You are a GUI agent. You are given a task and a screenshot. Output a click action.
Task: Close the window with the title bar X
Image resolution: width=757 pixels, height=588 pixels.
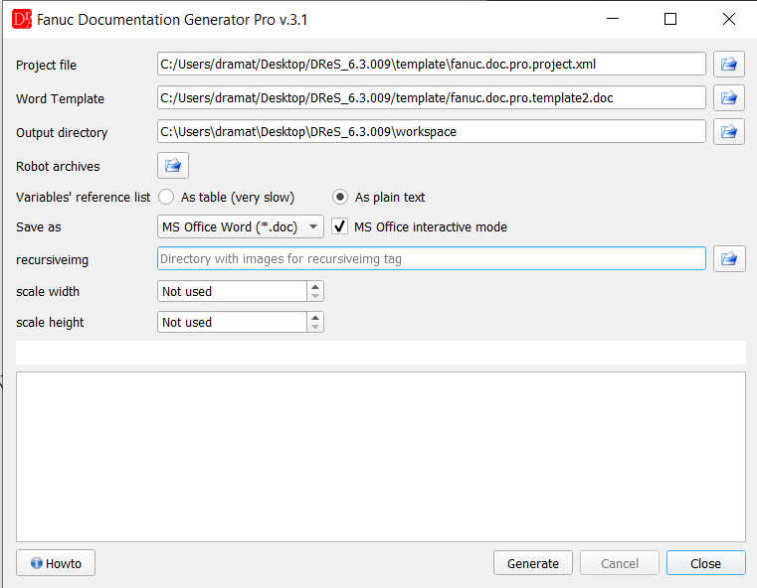click(x=729, y=19)
